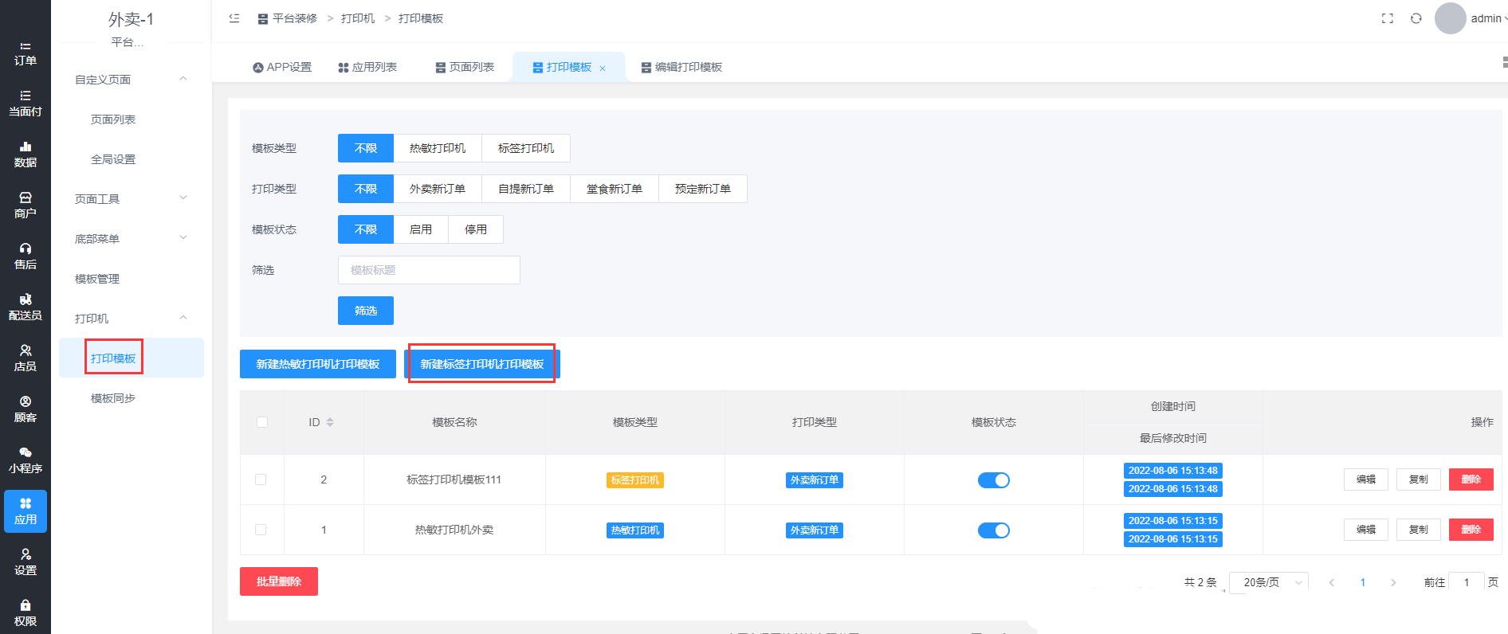The image size is (1508, 634).
Task: Copy the 热敏打印机外卖 template
Action: [x=1419, y=530]
